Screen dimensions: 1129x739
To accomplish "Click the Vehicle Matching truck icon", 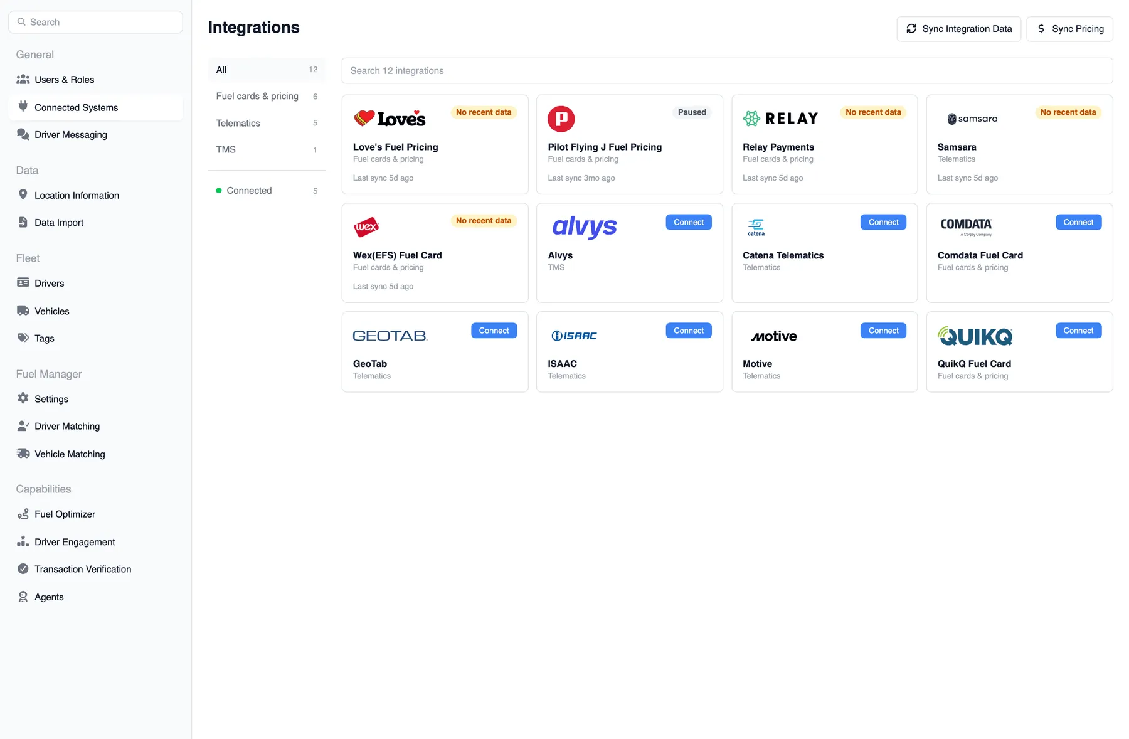I will (23, 454).
